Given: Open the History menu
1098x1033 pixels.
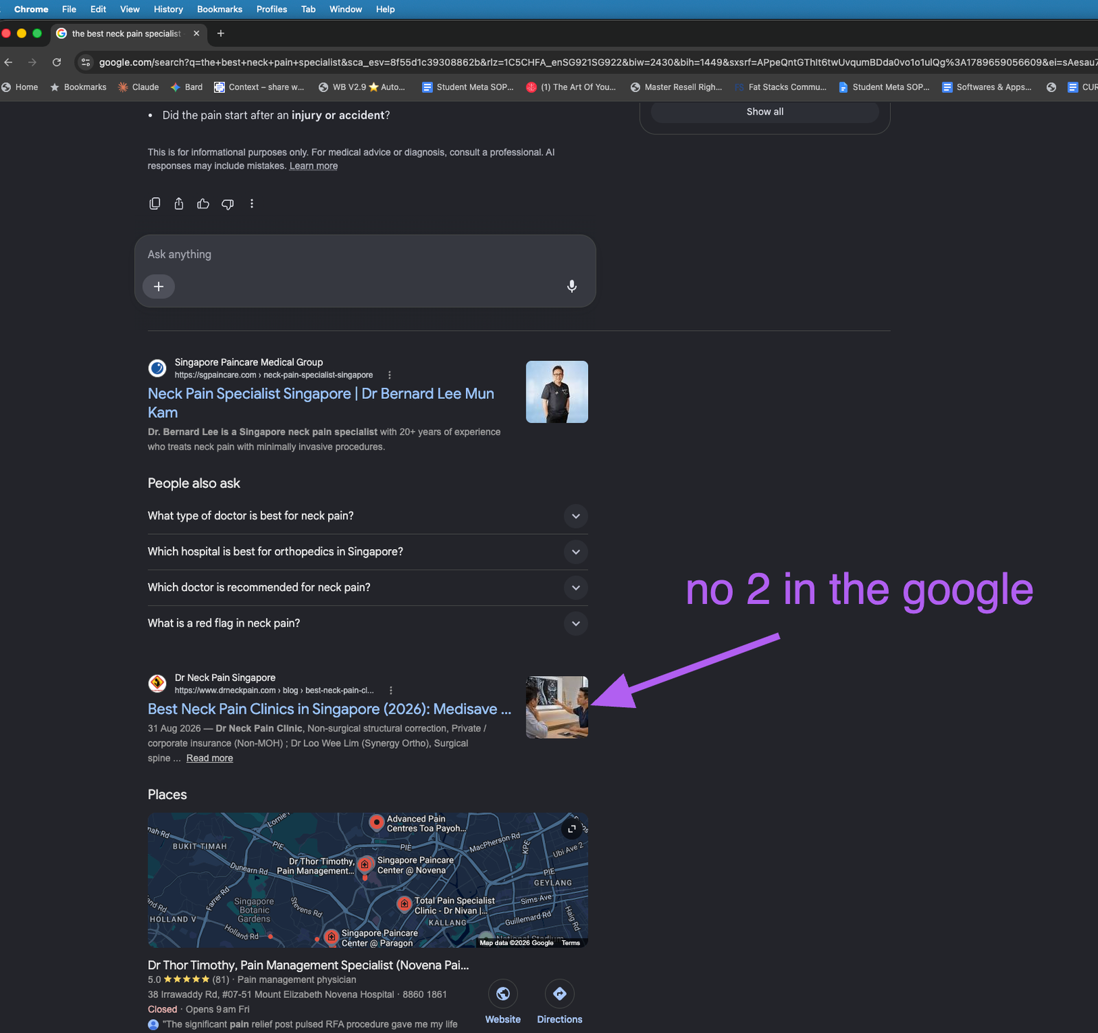Looking at the screenshot, I should click(168, 9).
